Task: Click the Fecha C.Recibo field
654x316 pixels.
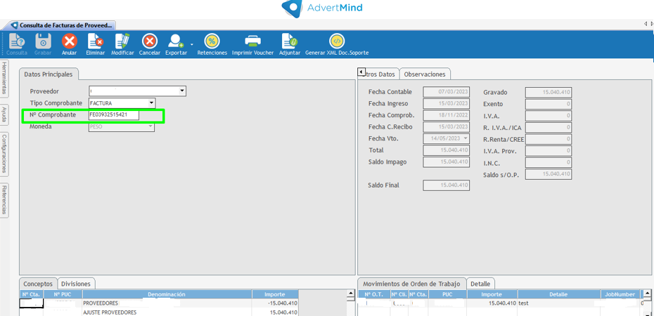Action: pos(447,127)
